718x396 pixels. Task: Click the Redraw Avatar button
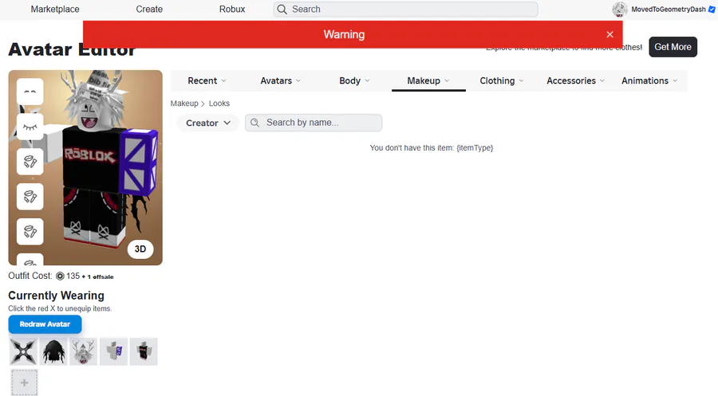[45, 324]
